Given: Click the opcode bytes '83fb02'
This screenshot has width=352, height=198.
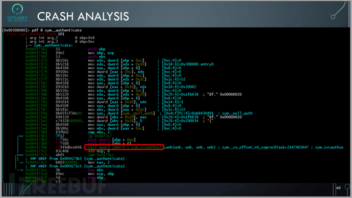Looking at the screenshot, I should (62, 132).
